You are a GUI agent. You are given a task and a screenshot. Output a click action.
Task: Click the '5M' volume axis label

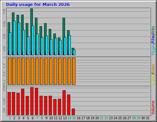click(x=4, y=110)
